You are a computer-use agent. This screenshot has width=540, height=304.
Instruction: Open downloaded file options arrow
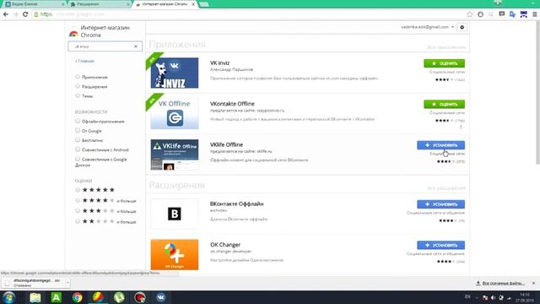pyautogui.click(x=67, y=283)
